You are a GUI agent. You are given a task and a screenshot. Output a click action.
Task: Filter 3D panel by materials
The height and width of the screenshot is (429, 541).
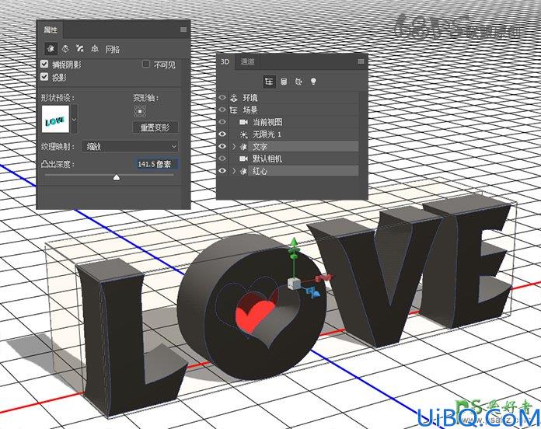[298, 82]
